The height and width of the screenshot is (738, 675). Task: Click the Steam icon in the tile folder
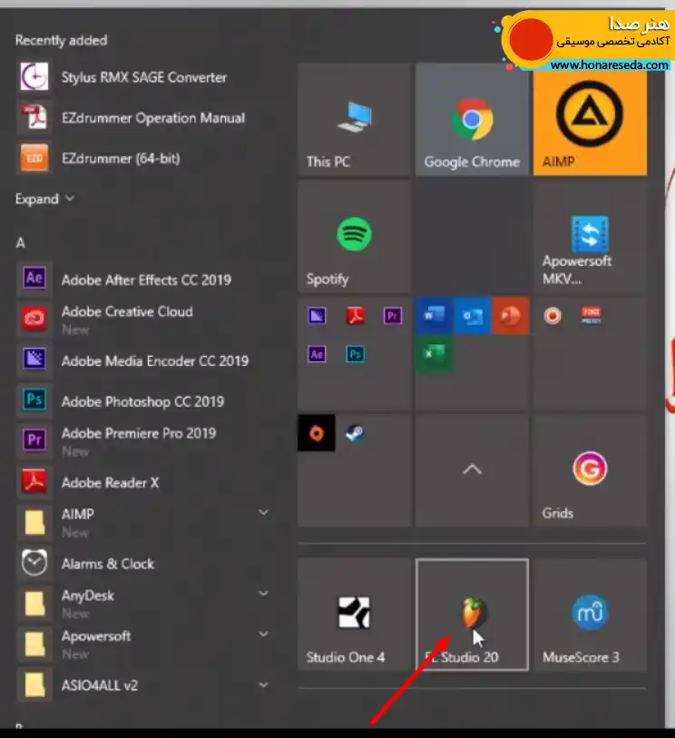click(355, 433)
